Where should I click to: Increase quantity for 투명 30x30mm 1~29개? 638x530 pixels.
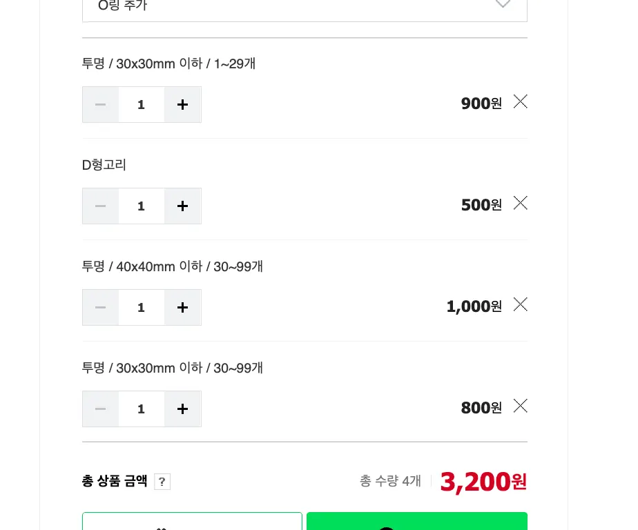tap(182, 105)
